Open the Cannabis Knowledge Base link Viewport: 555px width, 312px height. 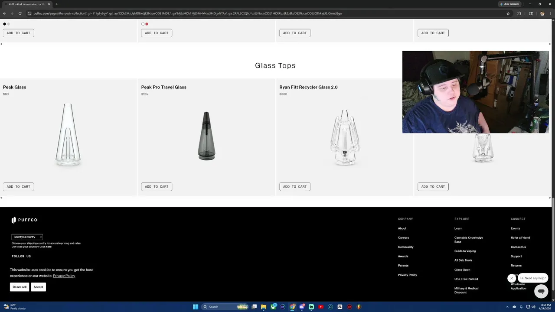[469, 240]
